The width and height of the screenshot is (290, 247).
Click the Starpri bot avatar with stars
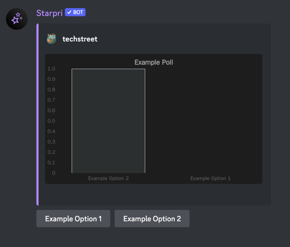(x=17, y=19)
